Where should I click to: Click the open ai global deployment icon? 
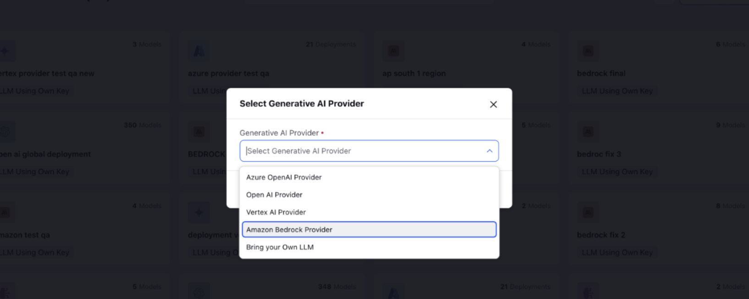(x=6, y=132)
